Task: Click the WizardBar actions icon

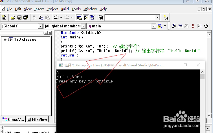Action: pyautogui.click(x=160, y=26)
